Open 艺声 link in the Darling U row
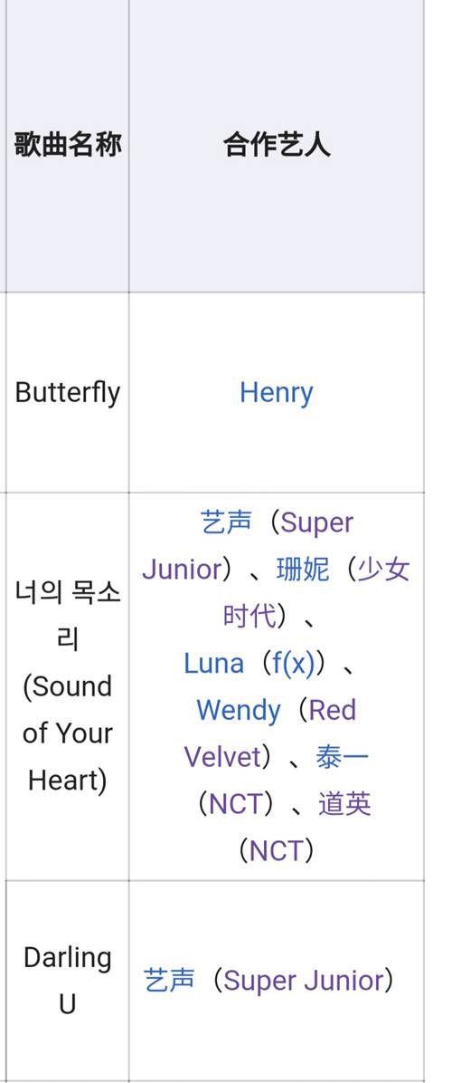The width and height of the screenshot is (452, 1083). tap(170, 981)
